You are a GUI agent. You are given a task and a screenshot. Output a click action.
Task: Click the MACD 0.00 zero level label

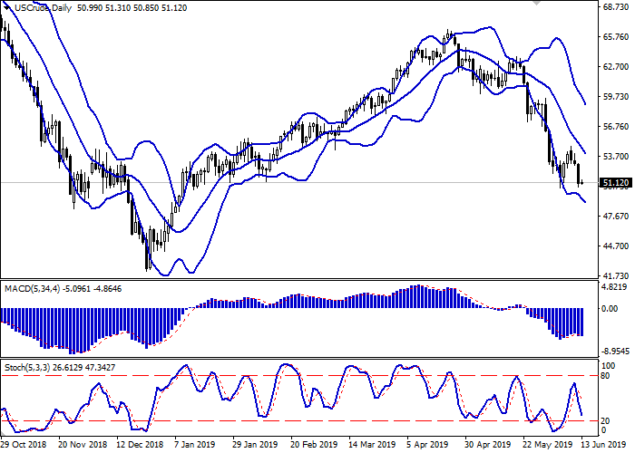611,309
